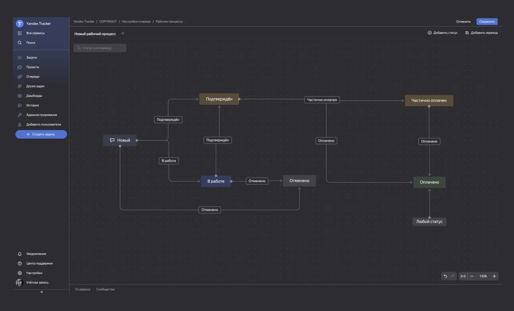
Task: Collapse the sidebar with the arrow
Action: pyautogui.click(x=41, y=292)
